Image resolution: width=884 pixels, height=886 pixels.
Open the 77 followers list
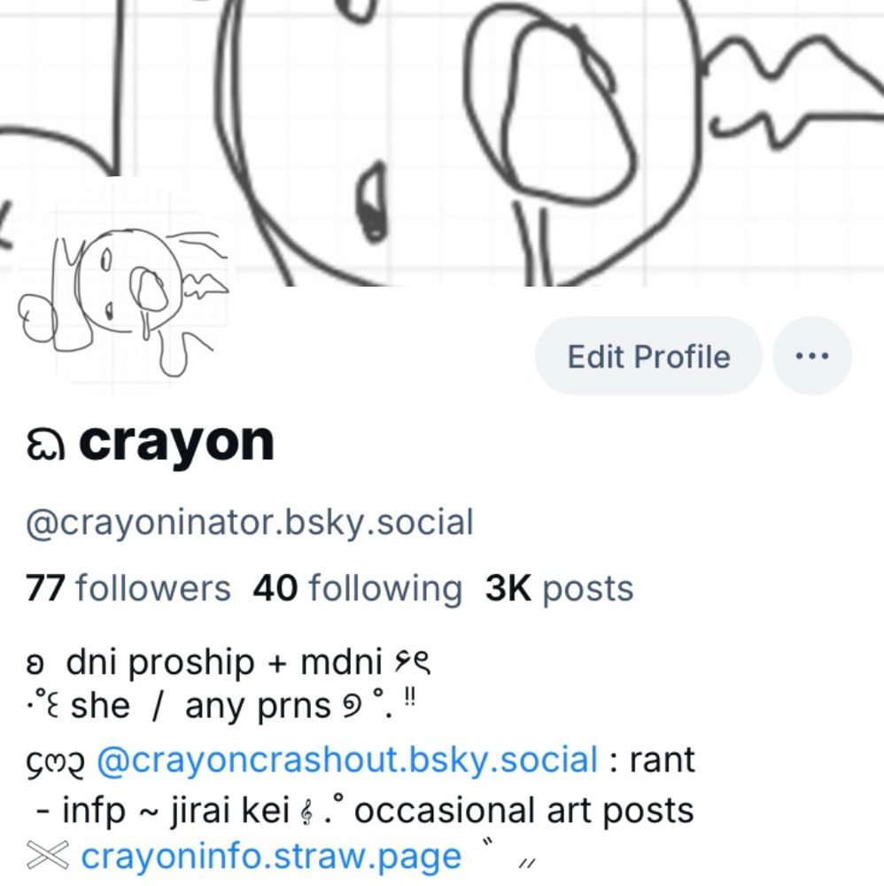(128, 588)
